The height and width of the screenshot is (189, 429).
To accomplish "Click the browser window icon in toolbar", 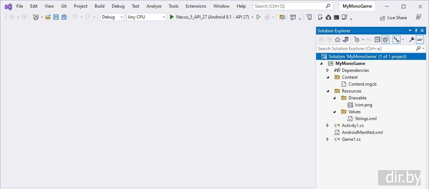I will click(x=293, y=17).
